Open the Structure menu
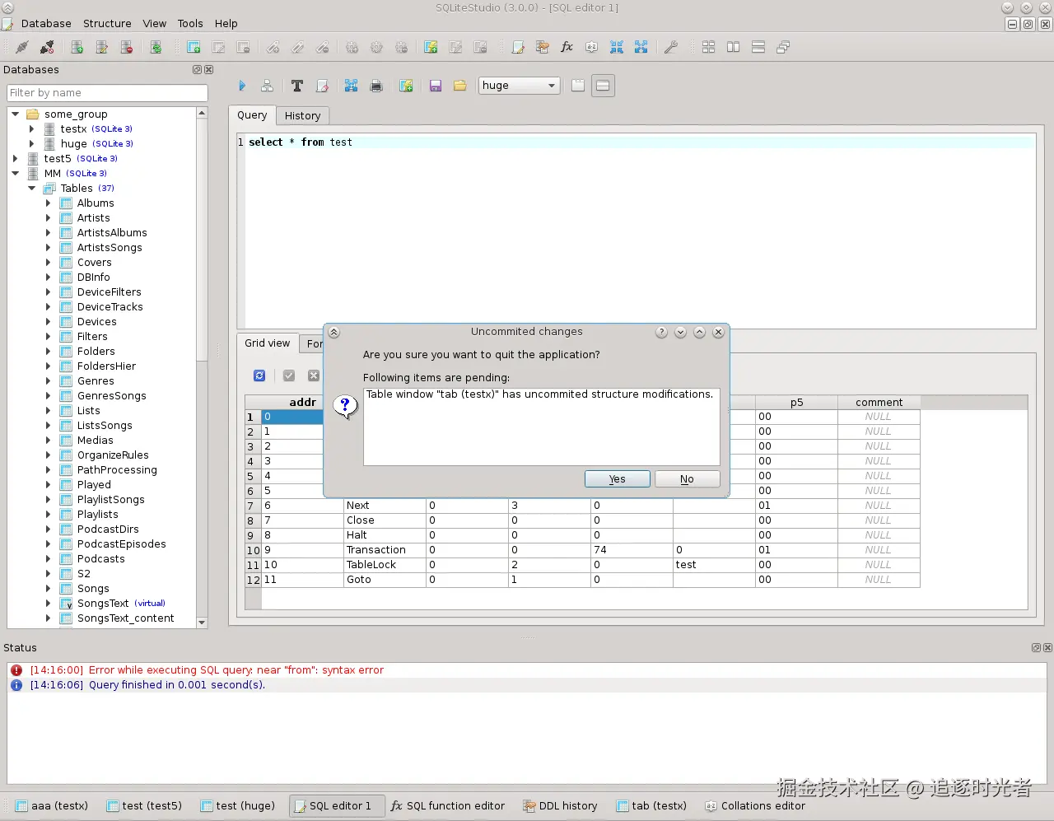1054x821 pixels. [107, 24]
